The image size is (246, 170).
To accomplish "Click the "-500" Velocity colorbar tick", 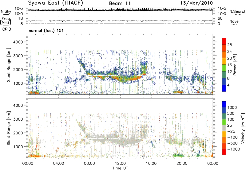I will [232, 143].
